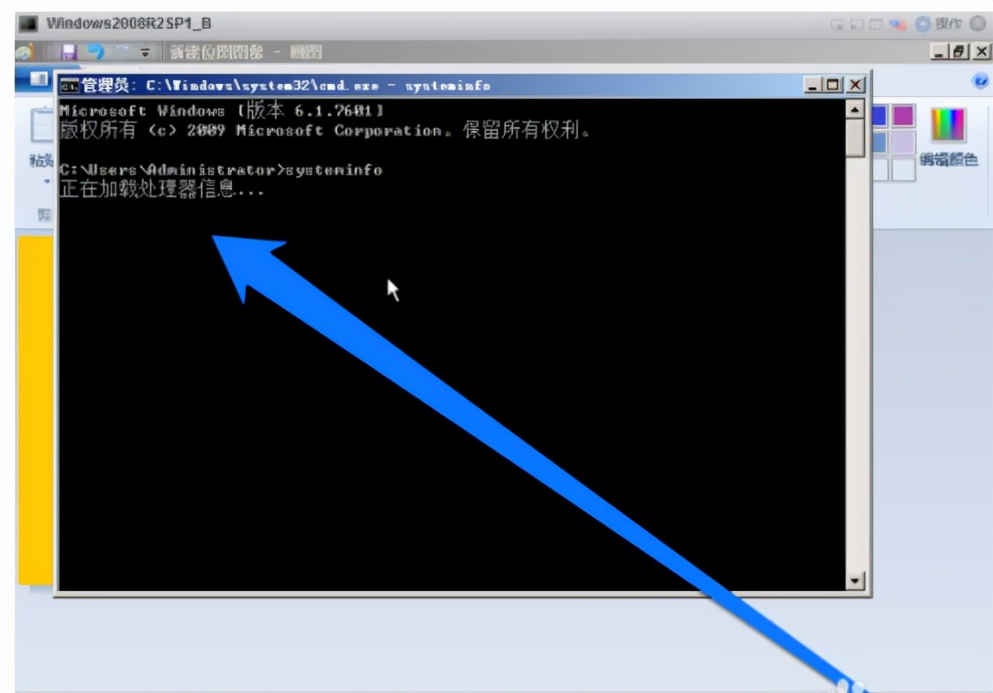Select the magenta color swatch

(903, 116)
